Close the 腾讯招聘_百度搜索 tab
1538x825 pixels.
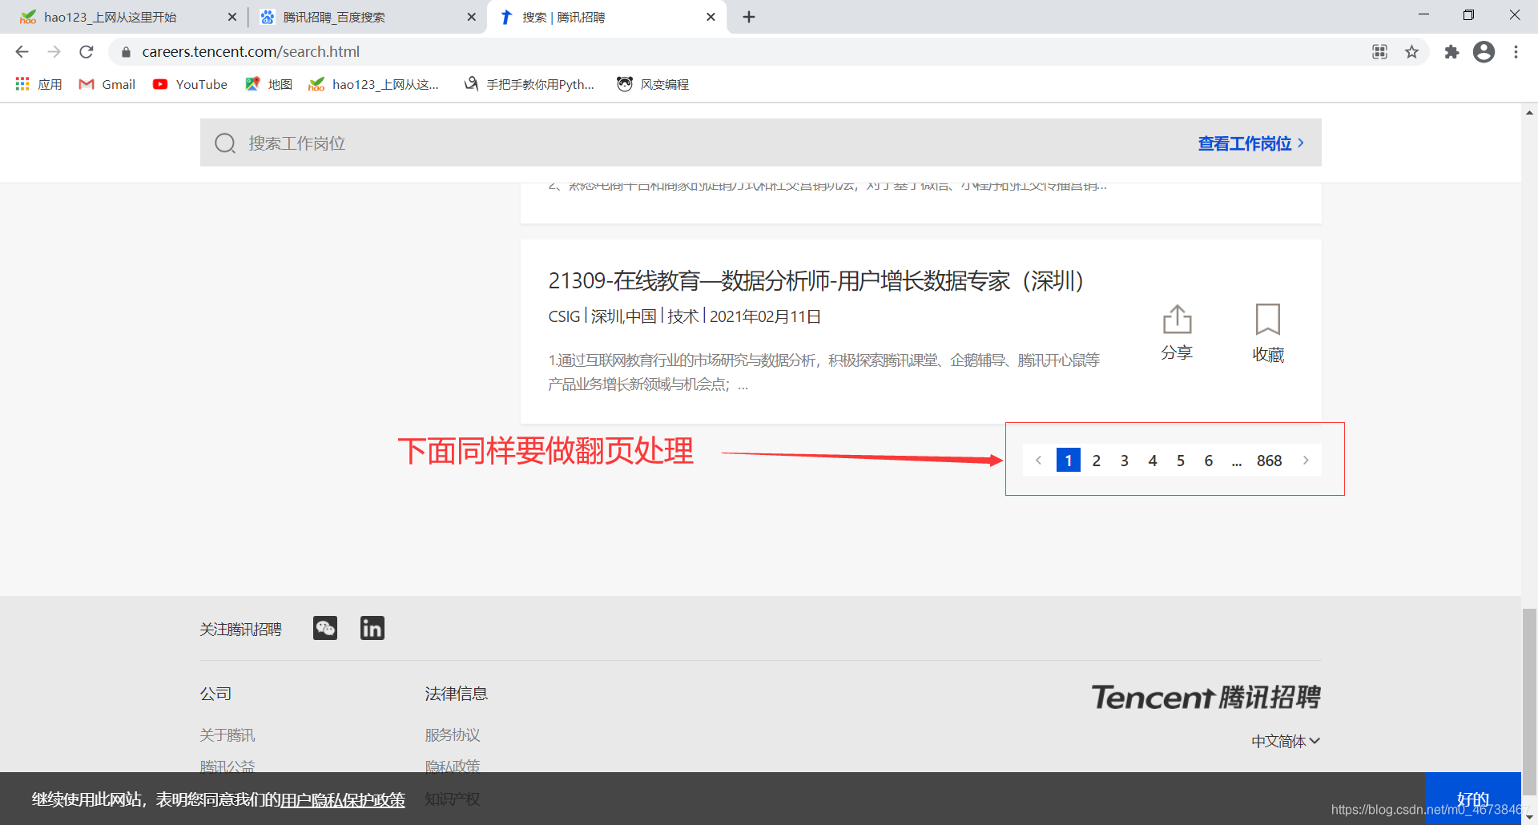click(471, 17)
